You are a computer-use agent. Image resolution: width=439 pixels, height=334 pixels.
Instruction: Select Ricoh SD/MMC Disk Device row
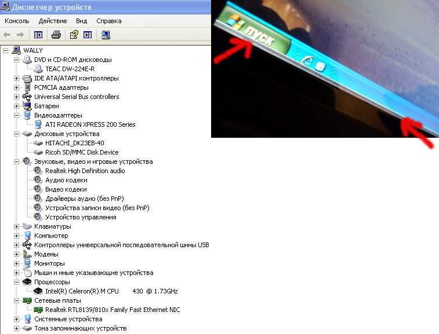coord(82,152)
